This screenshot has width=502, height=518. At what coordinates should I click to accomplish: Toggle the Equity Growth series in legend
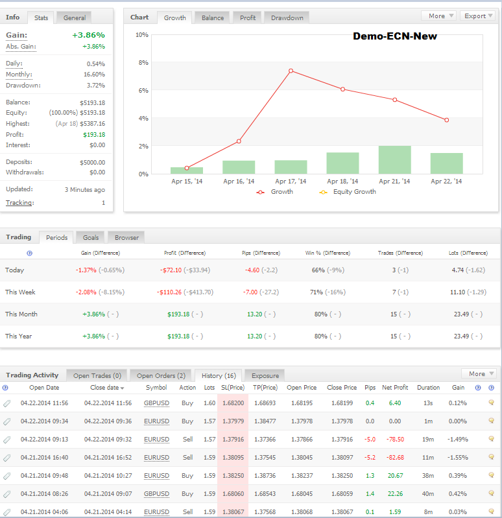[348, 192]
